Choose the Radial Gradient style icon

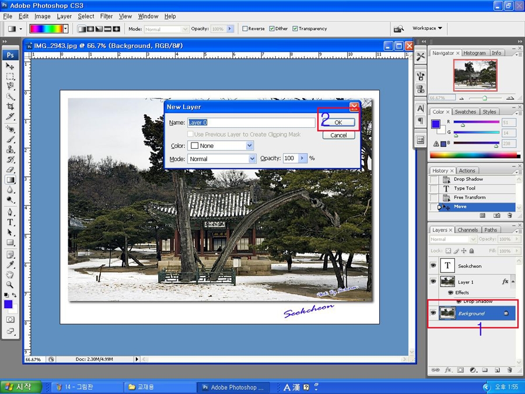pos(90,29)
